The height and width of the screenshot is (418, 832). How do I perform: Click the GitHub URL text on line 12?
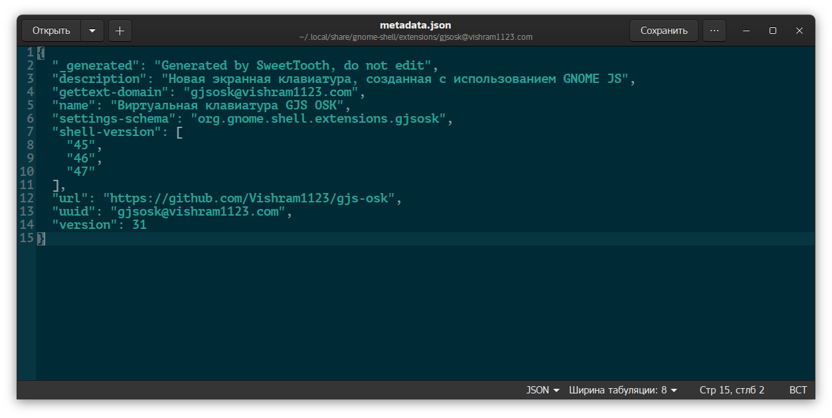[252, 198]
